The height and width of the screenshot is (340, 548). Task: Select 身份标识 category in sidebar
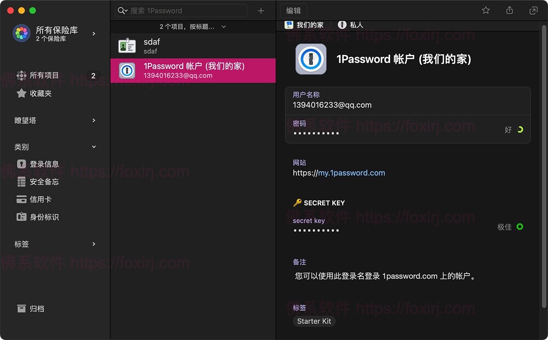click(44, 217)
